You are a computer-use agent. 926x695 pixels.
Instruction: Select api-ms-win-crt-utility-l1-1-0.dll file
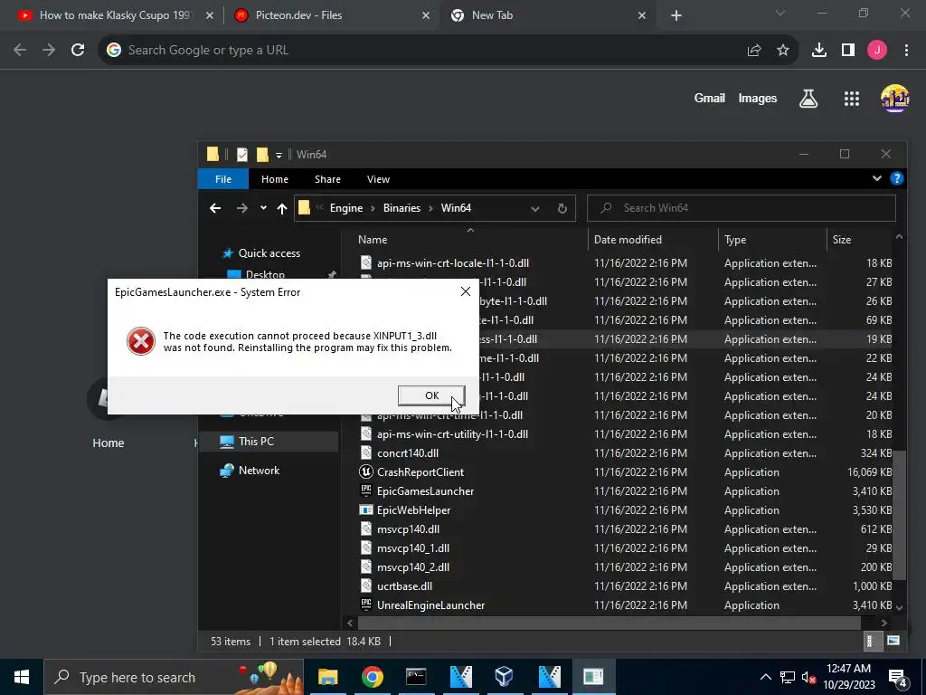452,434
